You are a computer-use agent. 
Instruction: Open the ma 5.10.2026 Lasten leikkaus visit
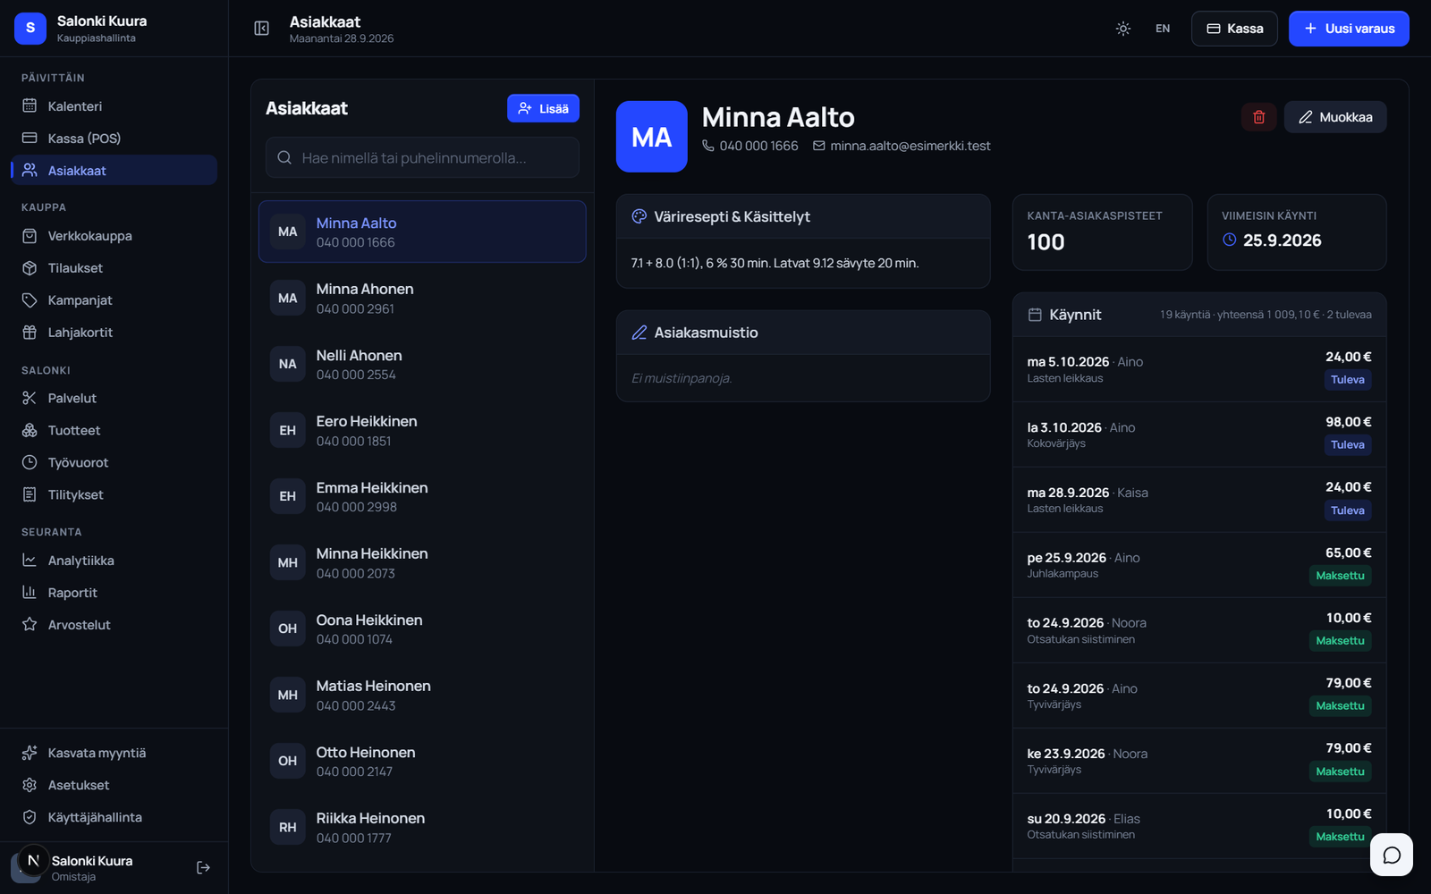tap(1199, 369)
